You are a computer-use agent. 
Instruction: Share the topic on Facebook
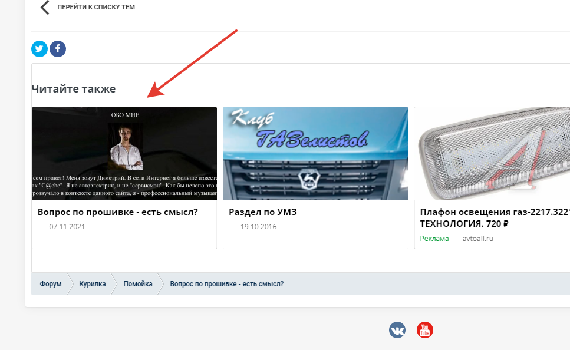[x=58, y=49]
